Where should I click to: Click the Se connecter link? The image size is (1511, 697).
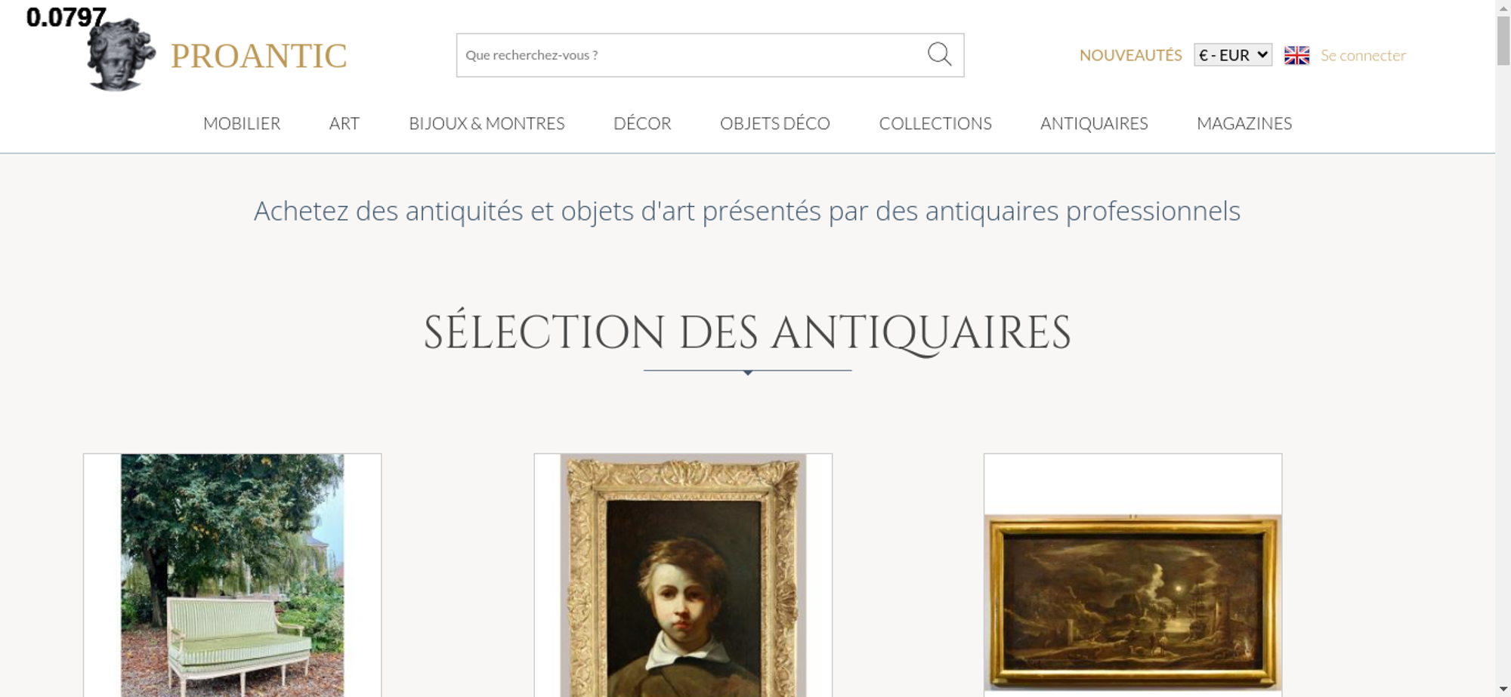tap(1363, 55)
